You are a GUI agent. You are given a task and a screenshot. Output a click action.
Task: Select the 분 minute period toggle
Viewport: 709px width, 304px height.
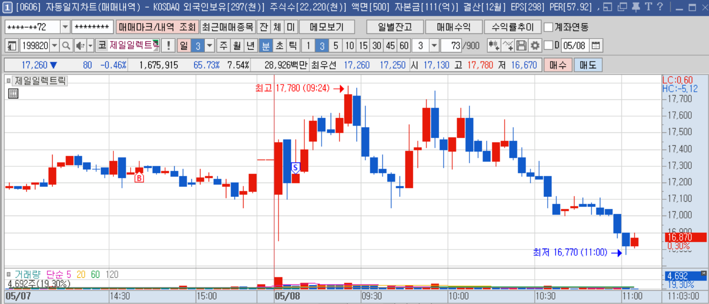pos(266,46)
